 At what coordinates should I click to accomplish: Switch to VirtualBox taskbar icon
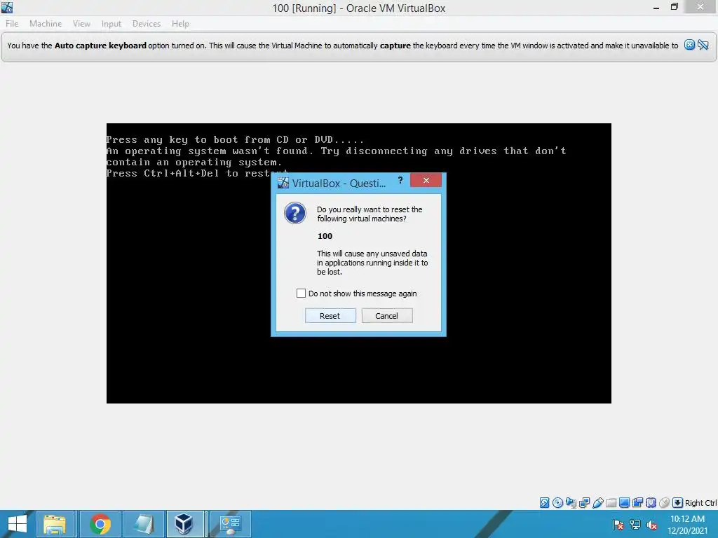[184, 524]
